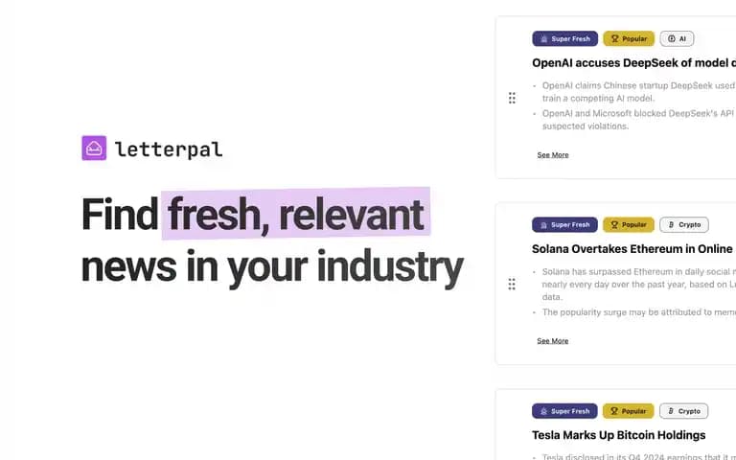Open the Solana Overtakes Ethereum headline
Image resolution: width=736 pixels, height=460 pixels.
(x=633, y=249)
